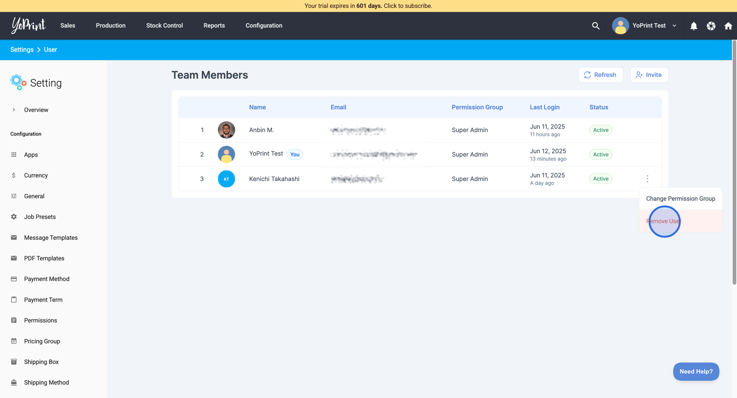Click the Apps grid icon
The width and height of the screenshot is (737, 398).
[x=14, y=155]
